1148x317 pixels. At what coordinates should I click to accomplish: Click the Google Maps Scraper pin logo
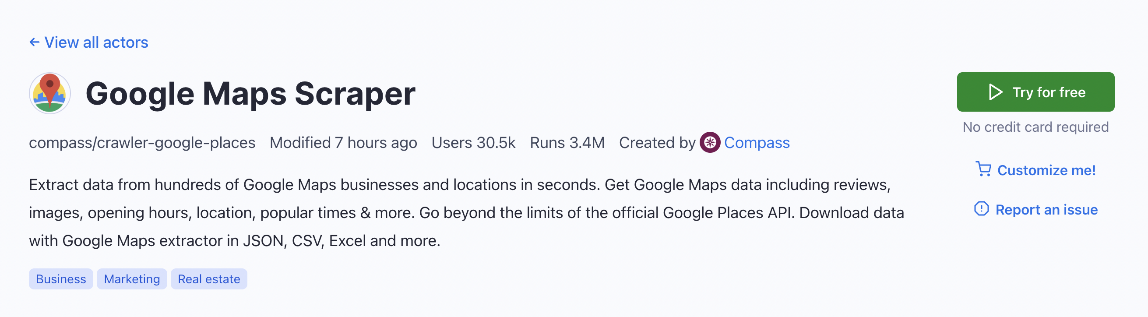[x=50, y=93]
